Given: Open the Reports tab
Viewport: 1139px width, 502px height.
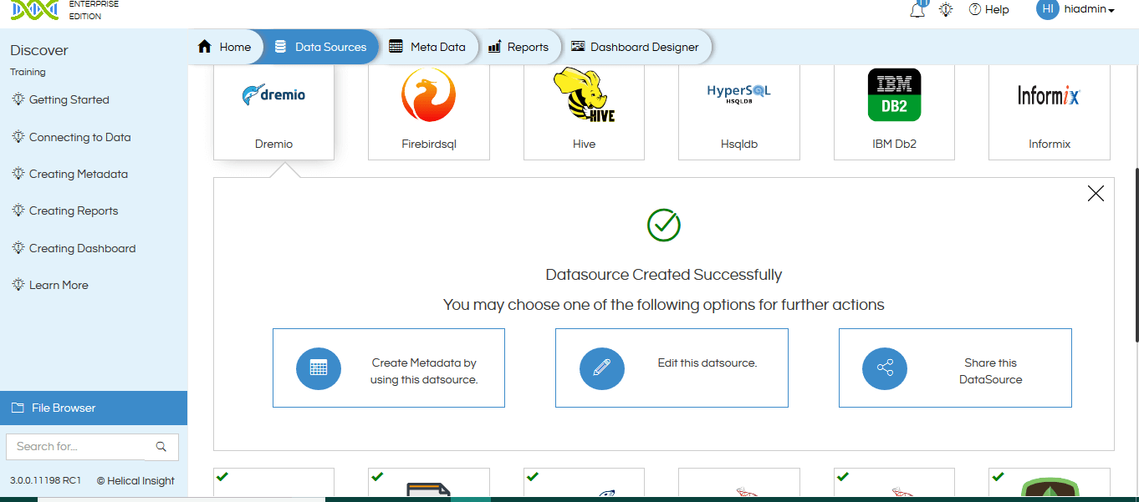Looking at the screenshot, I should pyautogui.click(x=518, y=47).
